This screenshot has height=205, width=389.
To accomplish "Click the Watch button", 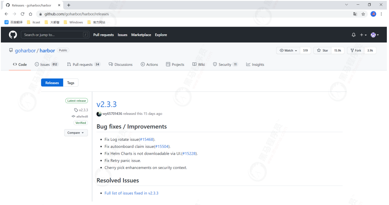I will pyautogui.click(x=288, y=50).
